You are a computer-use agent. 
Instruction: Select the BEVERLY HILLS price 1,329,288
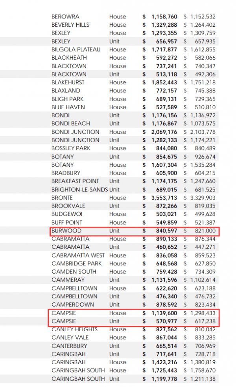[x=164, y=25]
